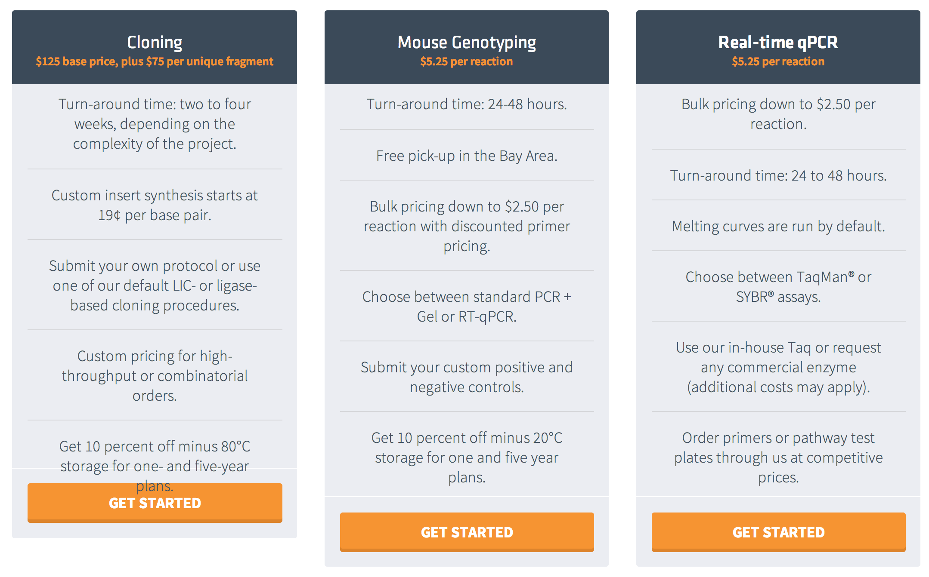
Task: Click the Real-time qPCR heading
Action: click(778, 42)
